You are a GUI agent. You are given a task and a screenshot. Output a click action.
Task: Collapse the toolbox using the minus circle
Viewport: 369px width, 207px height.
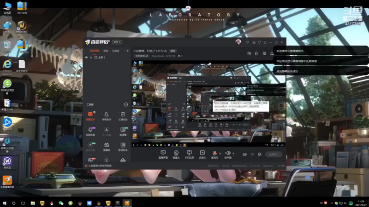[x=125, y=104]
